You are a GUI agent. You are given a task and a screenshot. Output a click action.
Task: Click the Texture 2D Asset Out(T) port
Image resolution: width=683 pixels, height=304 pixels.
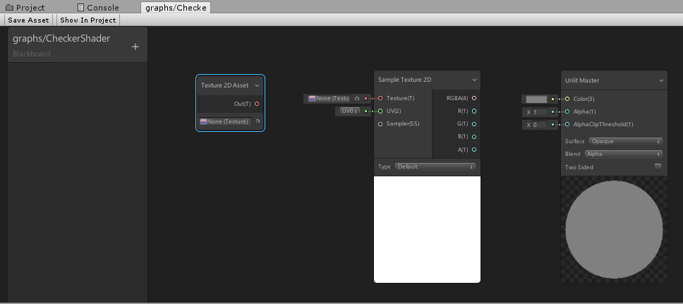(257, 104)
